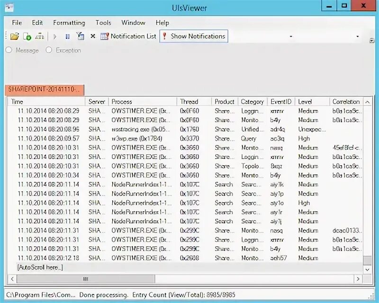Sort by the Server column header
The height and width of the screenshot is (303, 379).
point(97,101)
